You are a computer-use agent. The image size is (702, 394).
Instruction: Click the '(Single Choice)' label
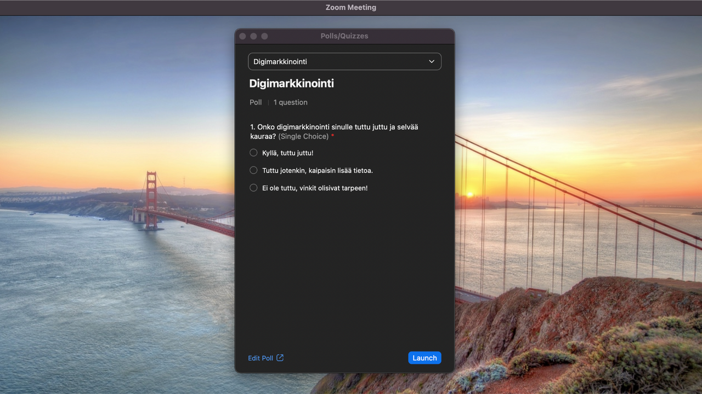303,136
